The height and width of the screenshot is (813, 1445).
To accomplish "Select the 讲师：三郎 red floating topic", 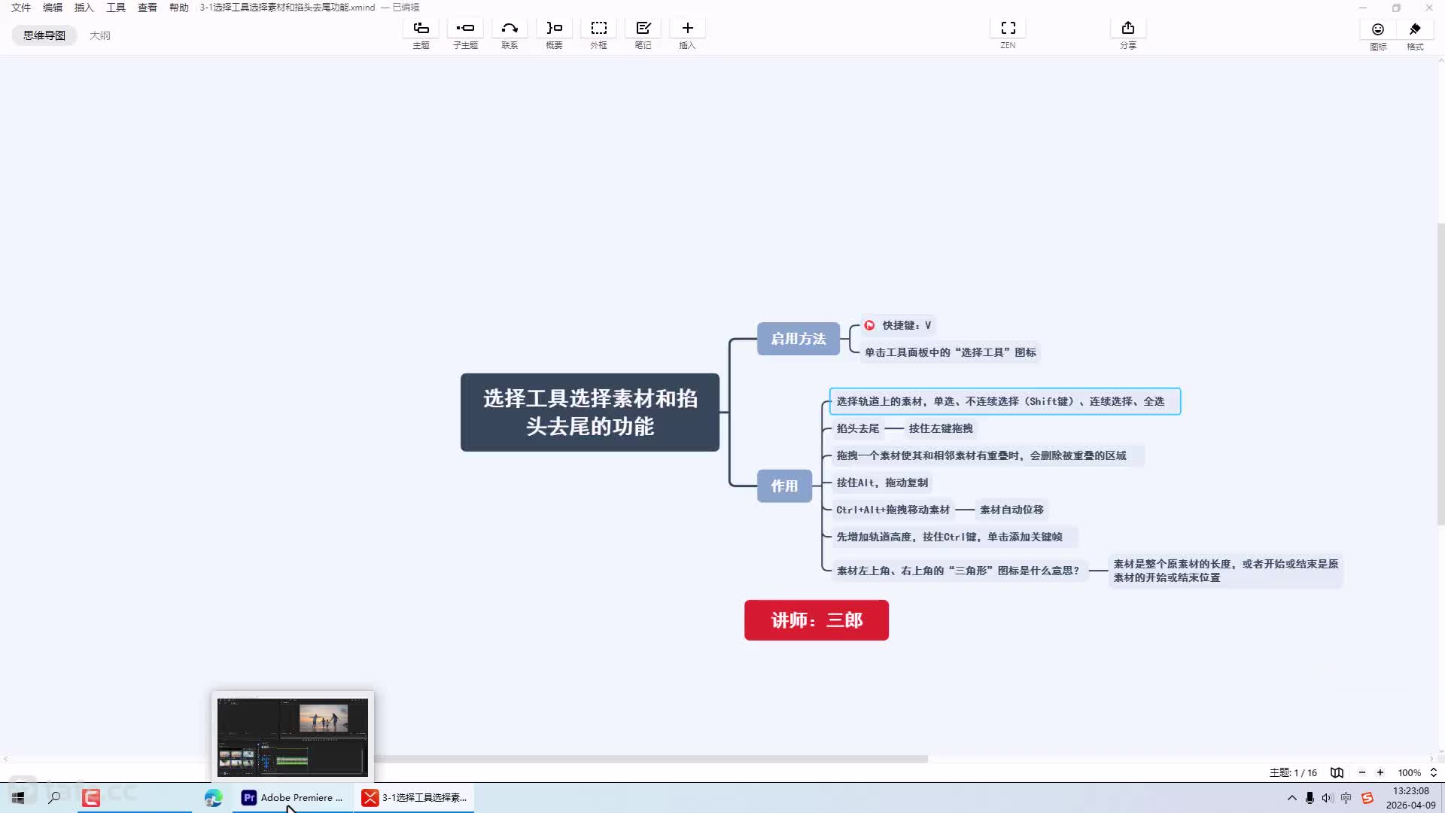I will tap(817, 620).
